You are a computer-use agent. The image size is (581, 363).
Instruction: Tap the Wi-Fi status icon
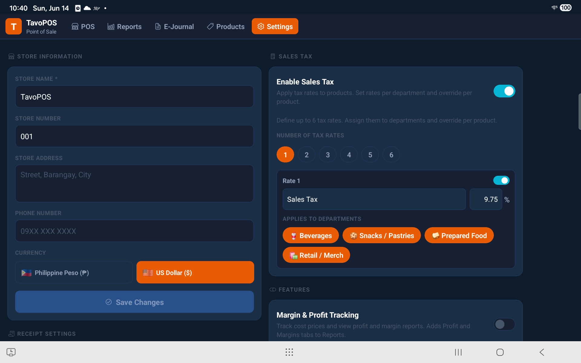coord(554,8)
